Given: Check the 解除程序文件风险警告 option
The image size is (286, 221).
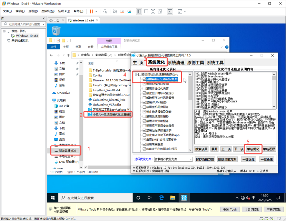Looking at the screenshot, I should coord(144,98).
